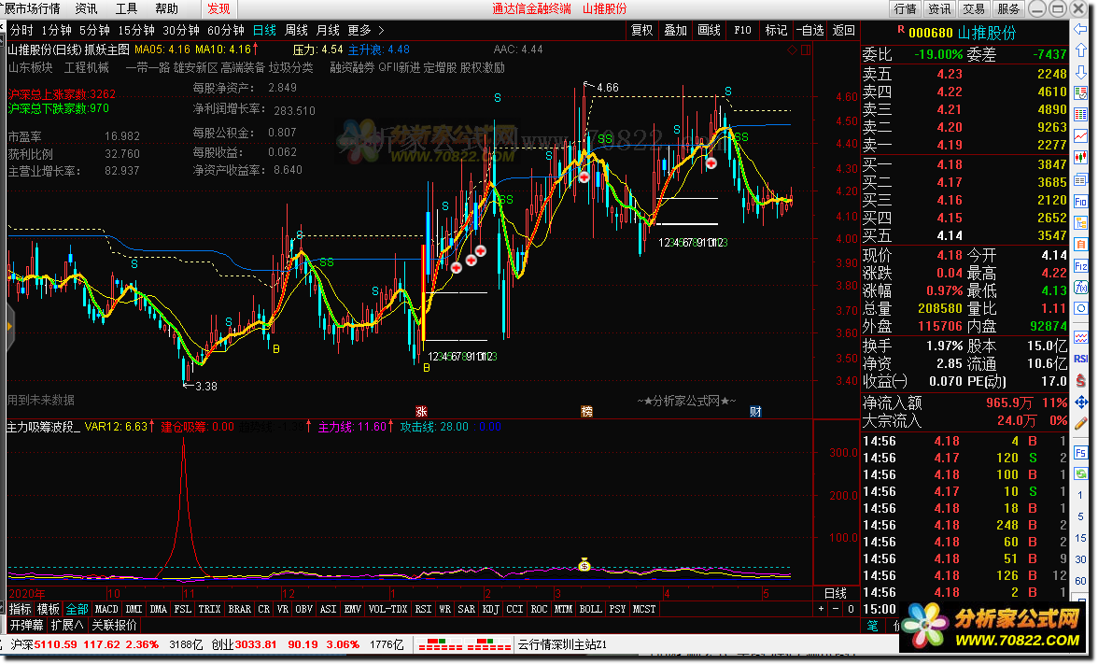
Task: Click the 交易 trading button
Action: point(973,8)
